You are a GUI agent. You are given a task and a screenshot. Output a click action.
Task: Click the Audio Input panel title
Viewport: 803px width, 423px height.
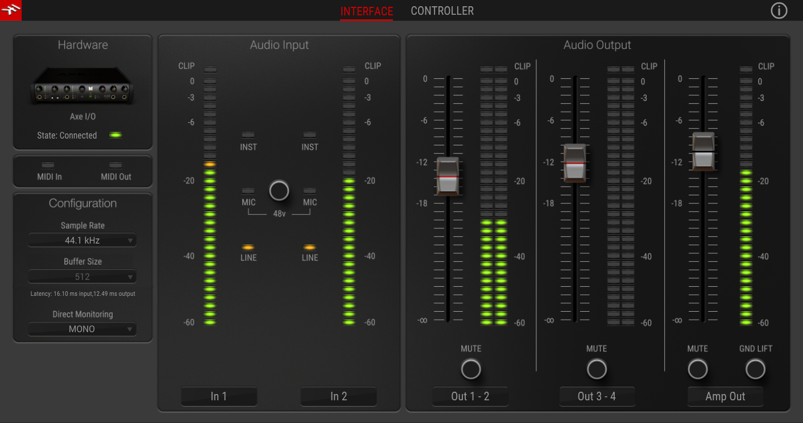[x=279, y=45]
